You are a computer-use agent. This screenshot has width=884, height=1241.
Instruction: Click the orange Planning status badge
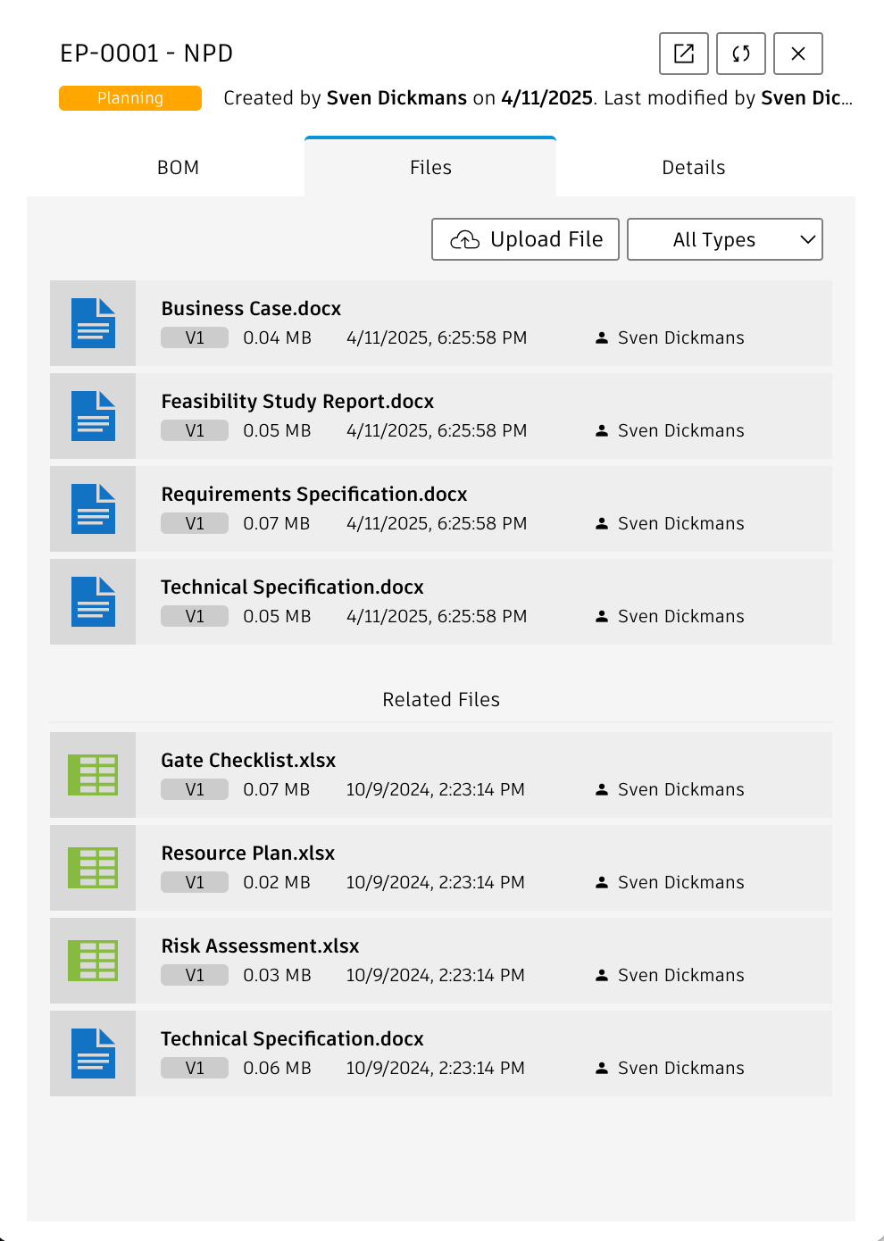[130, 98]
